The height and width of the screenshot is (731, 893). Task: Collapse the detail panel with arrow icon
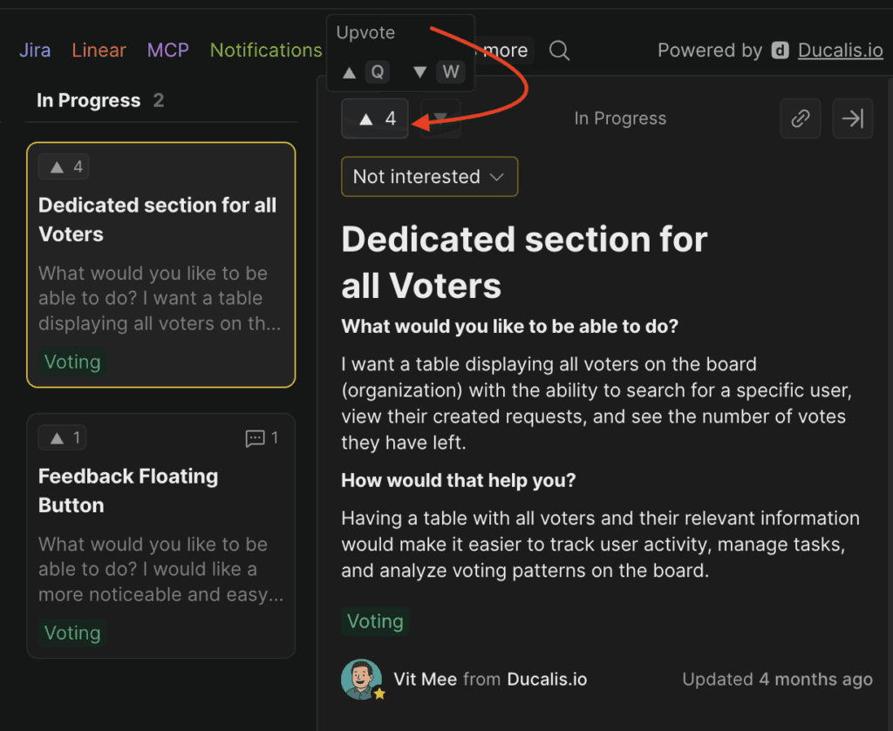click(852, 118)
